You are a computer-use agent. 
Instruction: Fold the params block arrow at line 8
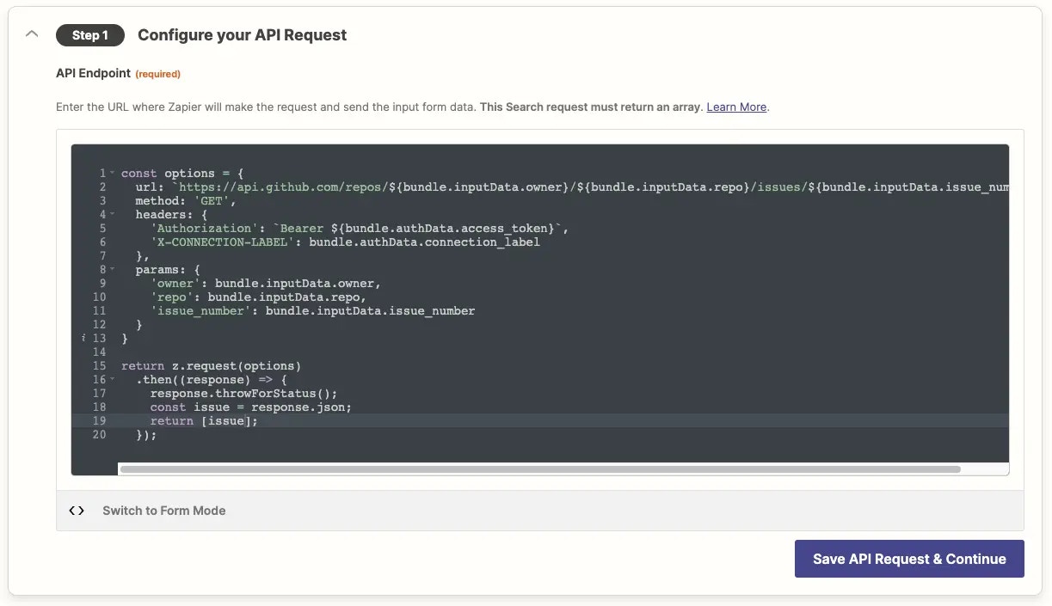(x=112, y=270)
